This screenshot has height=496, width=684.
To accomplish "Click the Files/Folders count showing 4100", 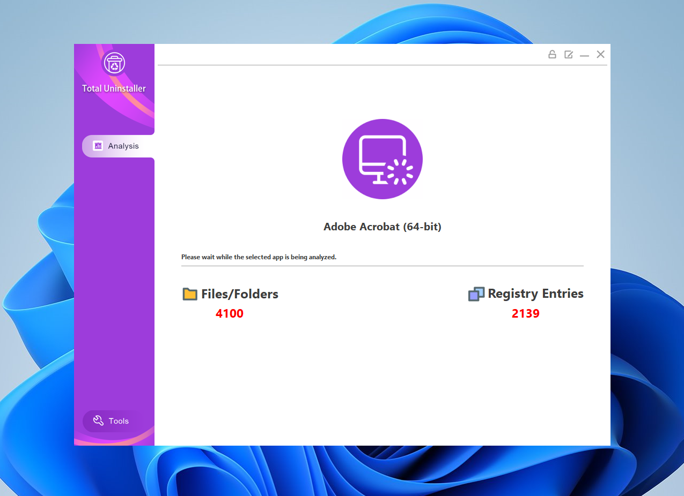I will click(x=230, y=313).
